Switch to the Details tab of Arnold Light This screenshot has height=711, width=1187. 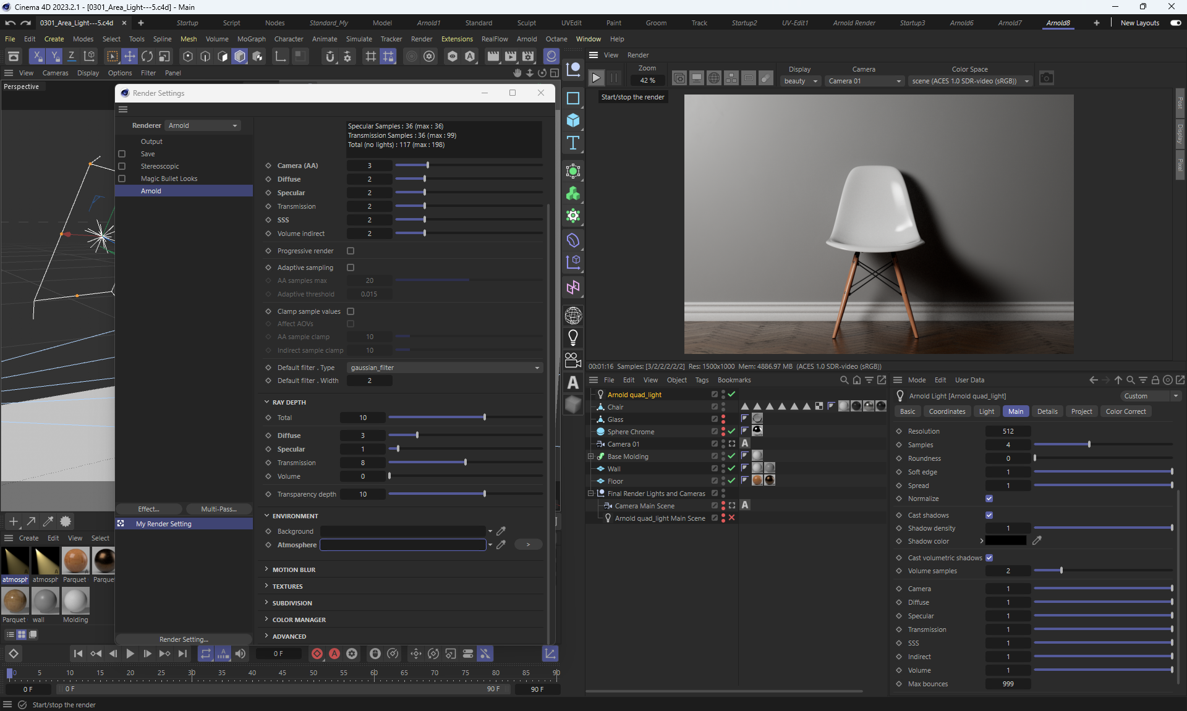point(1047,411)
